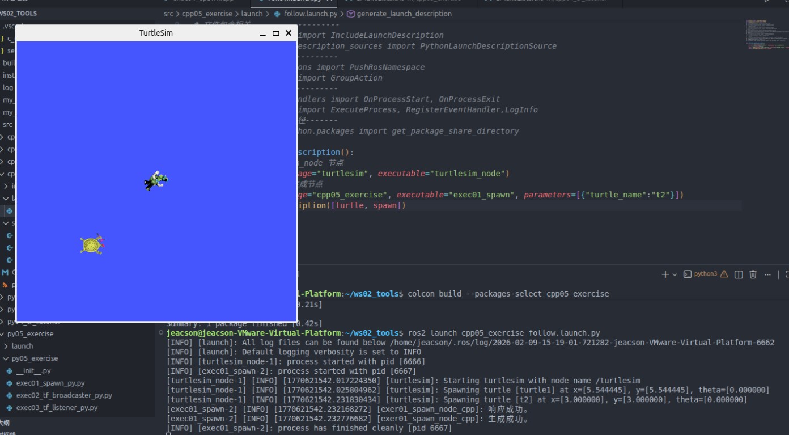Click follow.launch.py in the breadcrumb
The image size is (789, 435).
click(311, 14)
